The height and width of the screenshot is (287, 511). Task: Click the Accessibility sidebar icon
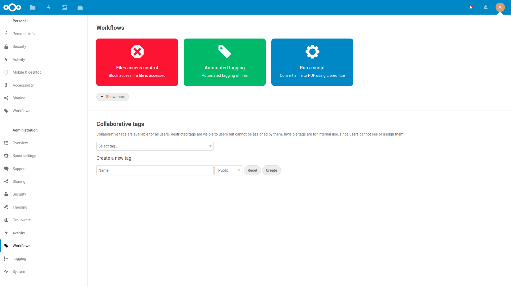tap(6, 85)
